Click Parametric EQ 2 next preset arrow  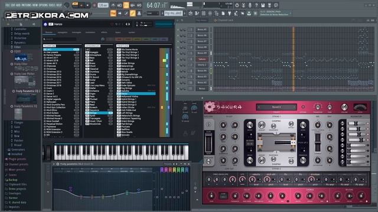coord(177,164)
